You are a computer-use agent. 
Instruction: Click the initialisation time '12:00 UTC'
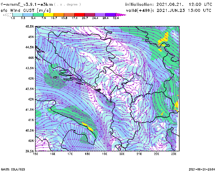pyautogui.click(x=201, y=4)
